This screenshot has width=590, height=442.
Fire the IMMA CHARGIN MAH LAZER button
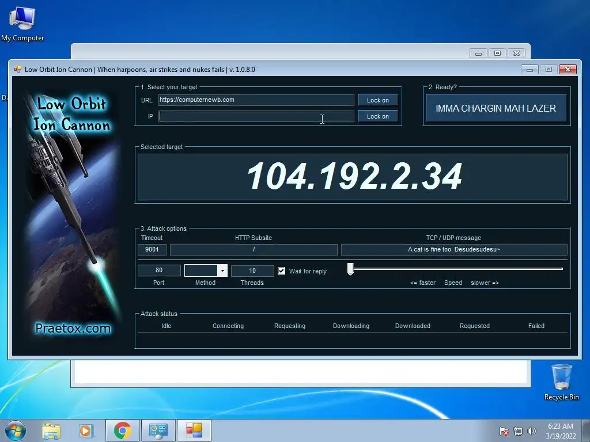(x=496, y=108)
